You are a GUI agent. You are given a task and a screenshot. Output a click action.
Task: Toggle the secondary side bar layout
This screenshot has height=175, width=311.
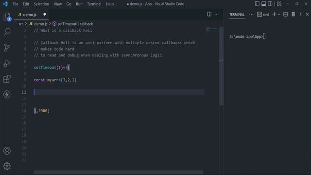click(x=270, y=4)
